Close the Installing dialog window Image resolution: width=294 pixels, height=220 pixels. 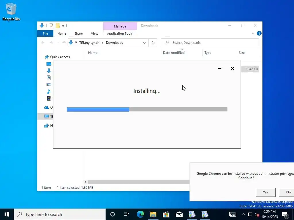[232, 68]
